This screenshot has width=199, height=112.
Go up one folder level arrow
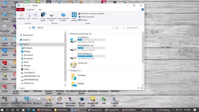coord(30,28)
